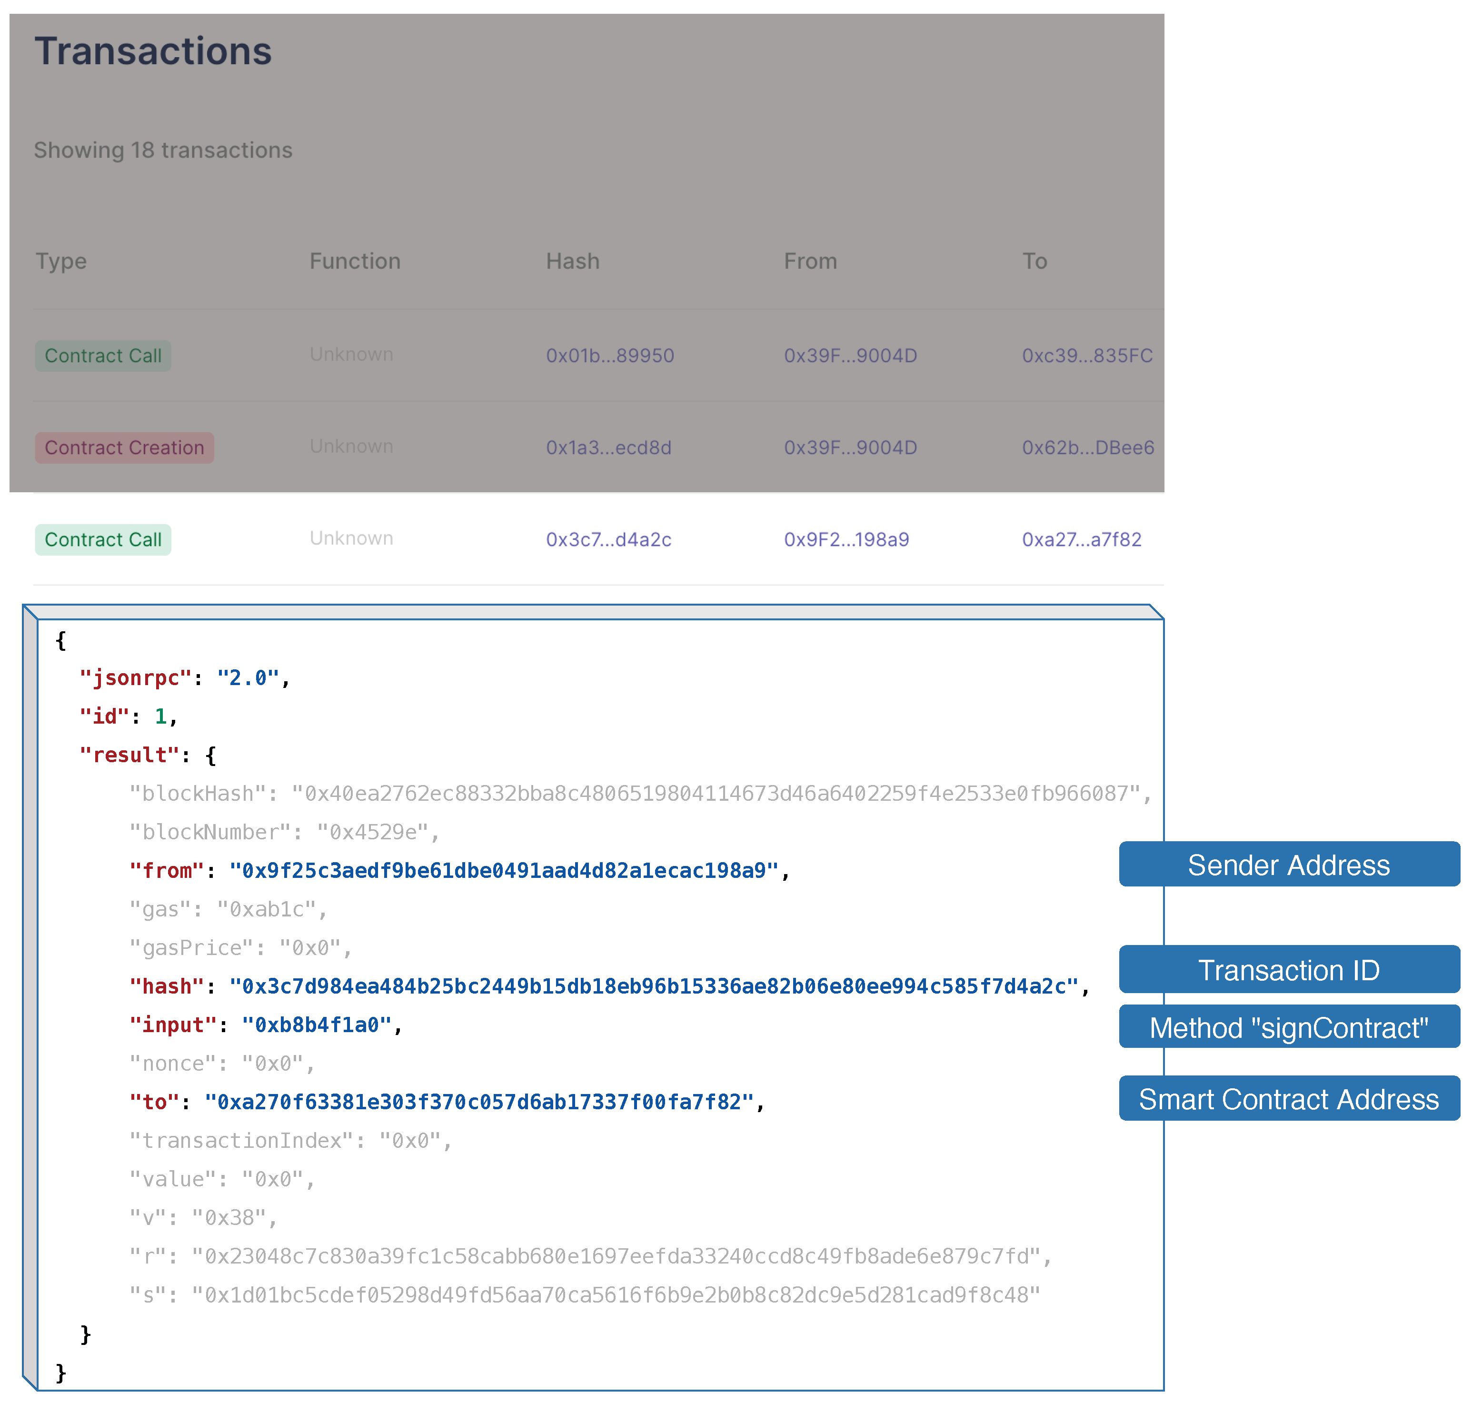Image resolution: width=1472 pixels, height=1403 pixels.
Task: Click hash link 0x3c7...d4a2c
Action: point(608,539)
